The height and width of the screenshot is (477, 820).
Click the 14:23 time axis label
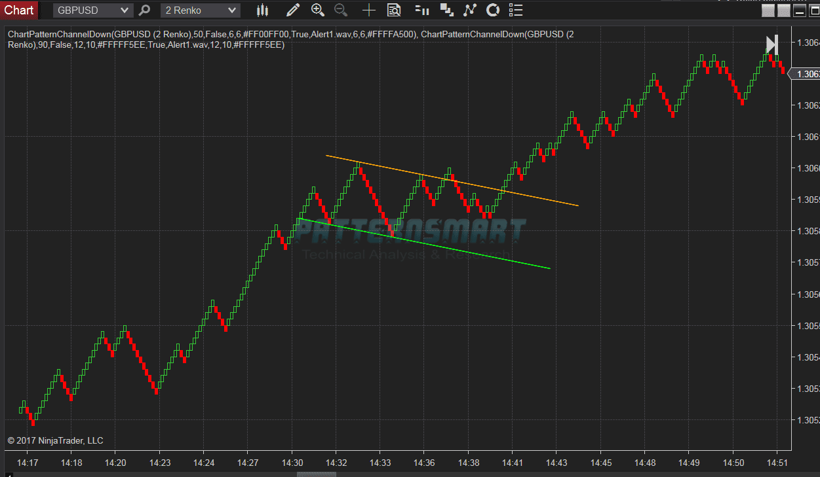pos(159,463)
